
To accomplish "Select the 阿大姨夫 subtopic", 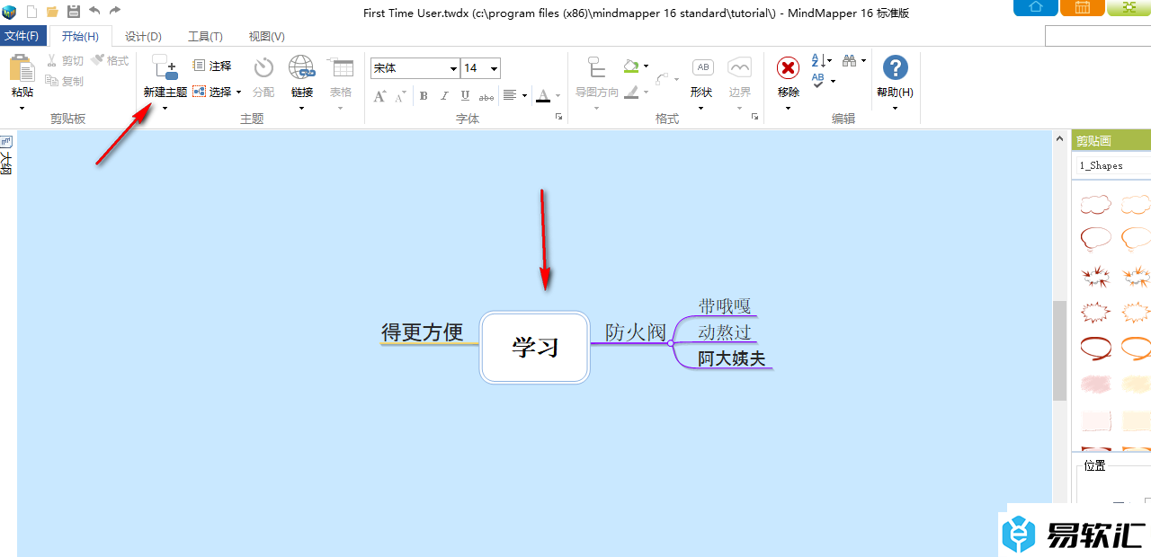I will pos(732,358).
